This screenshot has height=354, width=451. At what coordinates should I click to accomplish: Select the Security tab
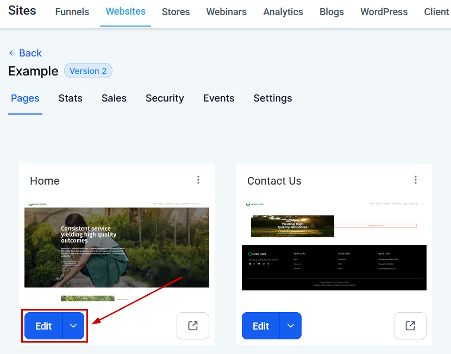pyautogui.click(x=165, y=98)
